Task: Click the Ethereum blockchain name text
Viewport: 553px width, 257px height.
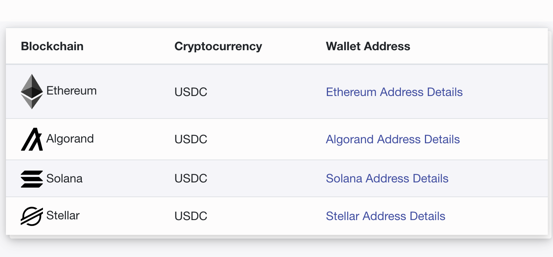Action: [x=71, y=90]
